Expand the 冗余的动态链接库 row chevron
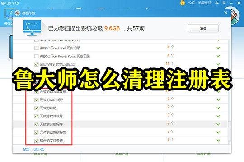Image resolution: width=244 pixels, height=162 pixels. tap(218, 132)
